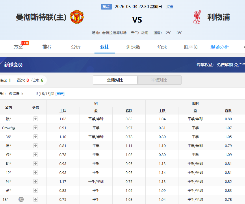
Task: Click initial home odds 1.17 for 利*
Action: (63, 182)
